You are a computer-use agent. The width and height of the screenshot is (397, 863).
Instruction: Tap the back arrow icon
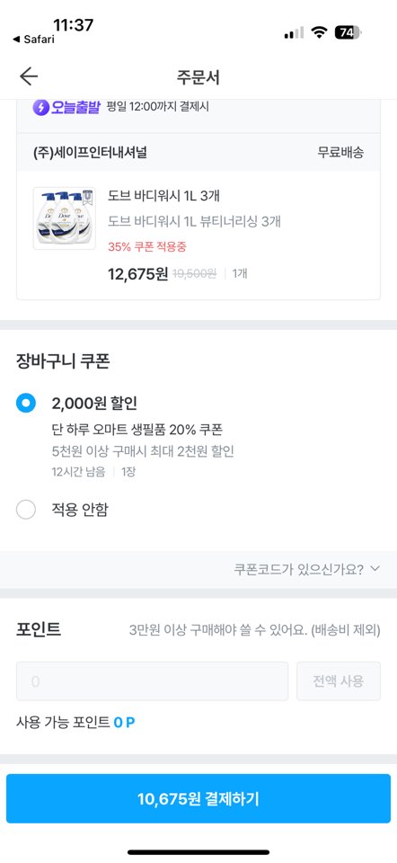point(29,76)
